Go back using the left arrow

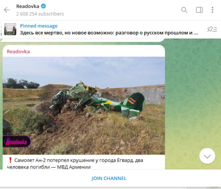click(x=7, y=10)
